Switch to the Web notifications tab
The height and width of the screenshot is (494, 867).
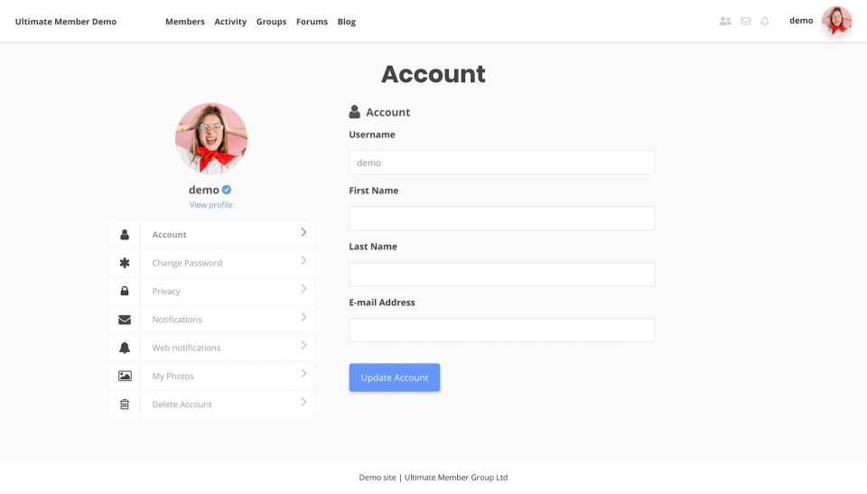(x=186, y=348)
